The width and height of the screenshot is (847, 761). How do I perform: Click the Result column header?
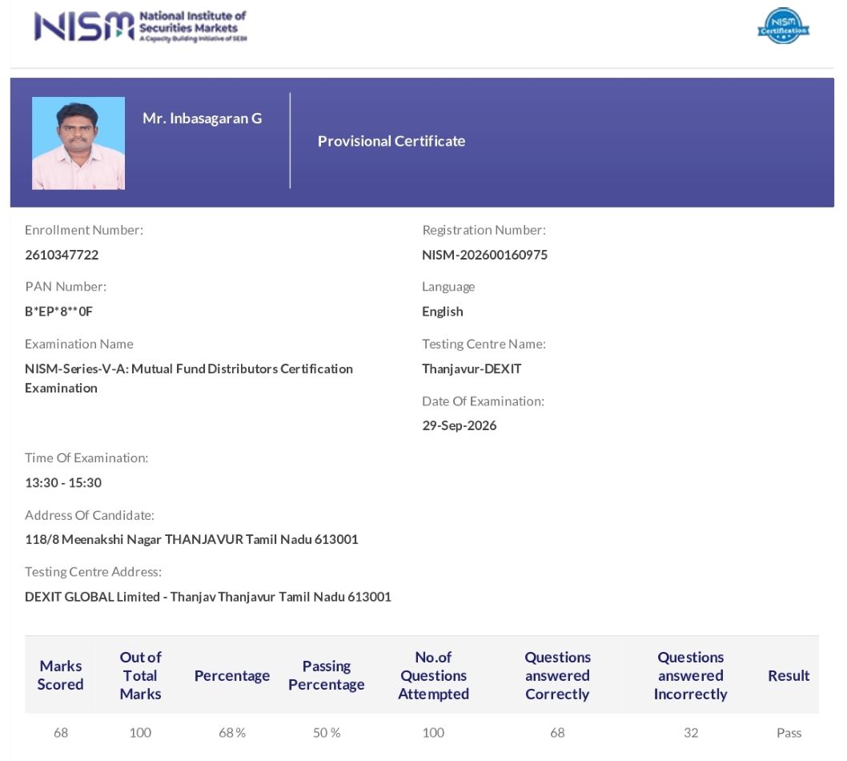coord(789,675)
